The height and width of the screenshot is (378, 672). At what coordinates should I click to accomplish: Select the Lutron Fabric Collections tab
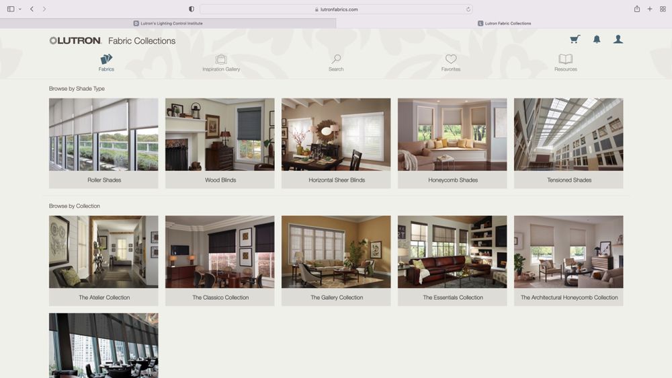[504, 24]
